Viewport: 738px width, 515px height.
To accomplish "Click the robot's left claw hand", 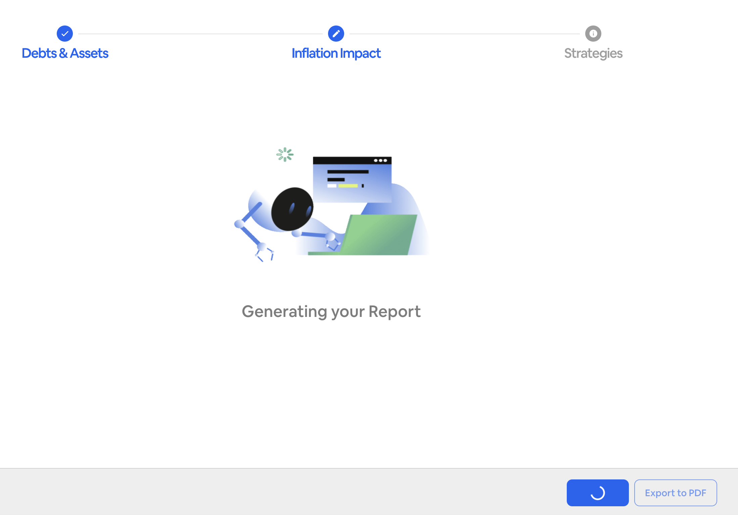I will click(265, 253).
